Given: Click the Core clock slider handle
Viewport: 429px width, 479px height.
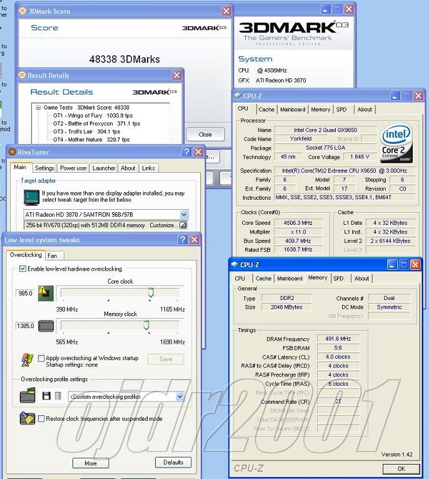Looking at the screenshot, I should pyautogui.click(x=151, y=292).
